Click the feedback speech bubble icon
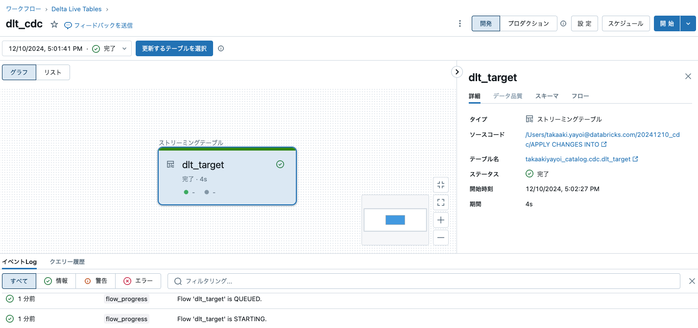 click(68, 25)
